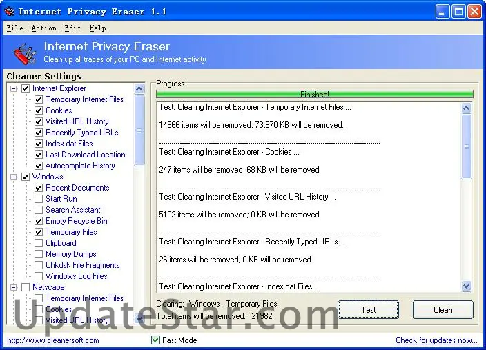Uncheck the Index.dat Files checkbox
This screenshot has height=350, width=486.
(x=39, y=144)
